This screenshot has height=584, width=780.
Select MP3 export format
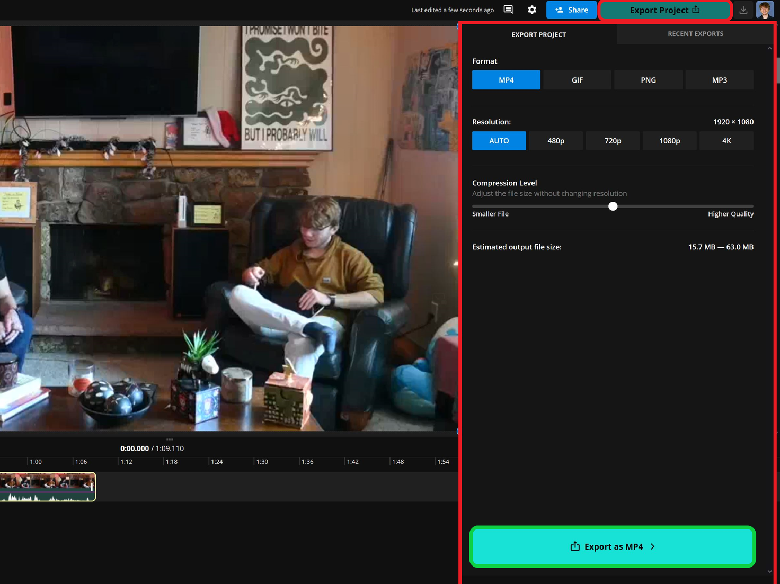point(719,80)
